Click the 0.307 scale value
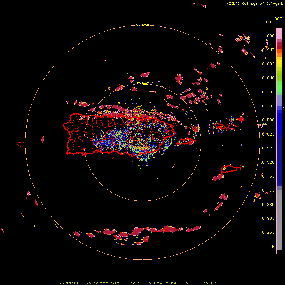Viewport: 285px width, 285px height. pyautogui.click(x=268, y=218)
